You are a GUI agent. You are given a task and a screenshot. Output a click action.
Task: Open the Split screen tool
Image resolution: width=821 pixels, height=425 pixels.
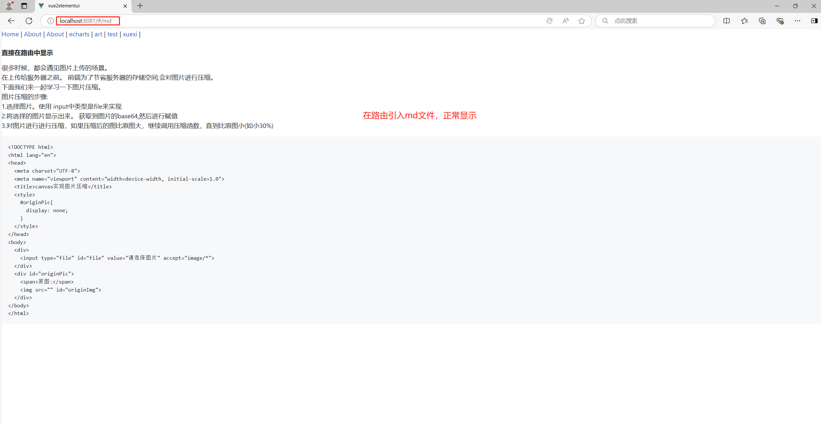pyautogui.click(x=726, y=21)
